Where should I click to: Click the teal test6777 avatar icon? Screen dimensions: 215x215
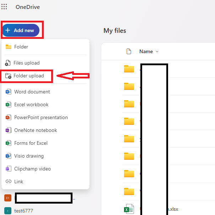point(8,211)
